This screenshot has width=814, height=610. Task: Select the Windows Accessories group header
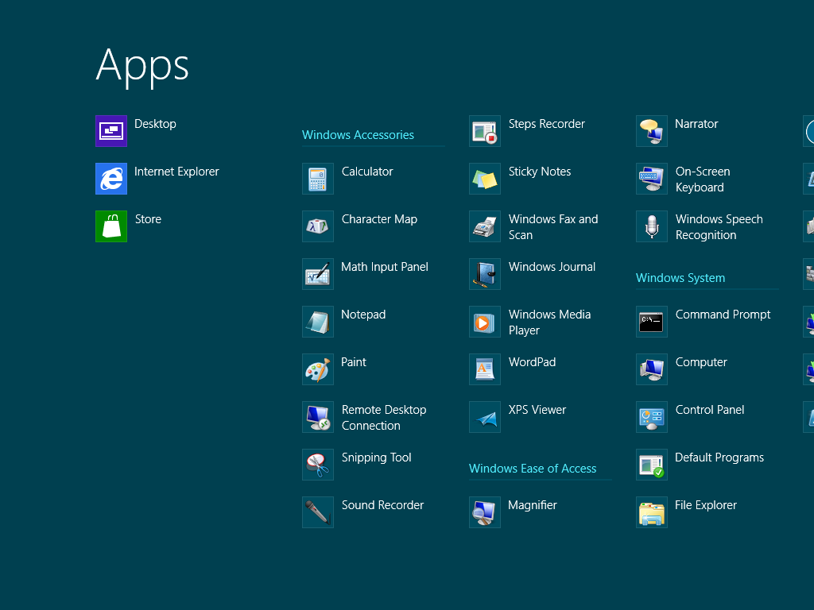[358, 135]
